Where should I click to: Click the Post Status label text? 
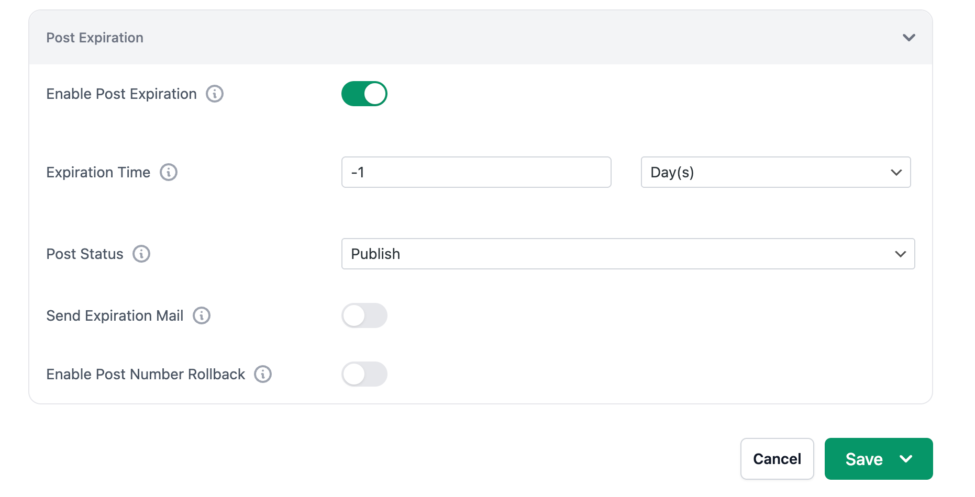pyautogui.click(x=85, y=254)
